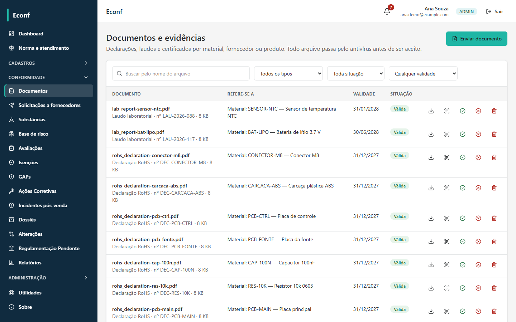This screenshot has width=516, height=322.
Task: Select the lab_report-bat-lipo.pdf file name
Action: coord(138,132)
